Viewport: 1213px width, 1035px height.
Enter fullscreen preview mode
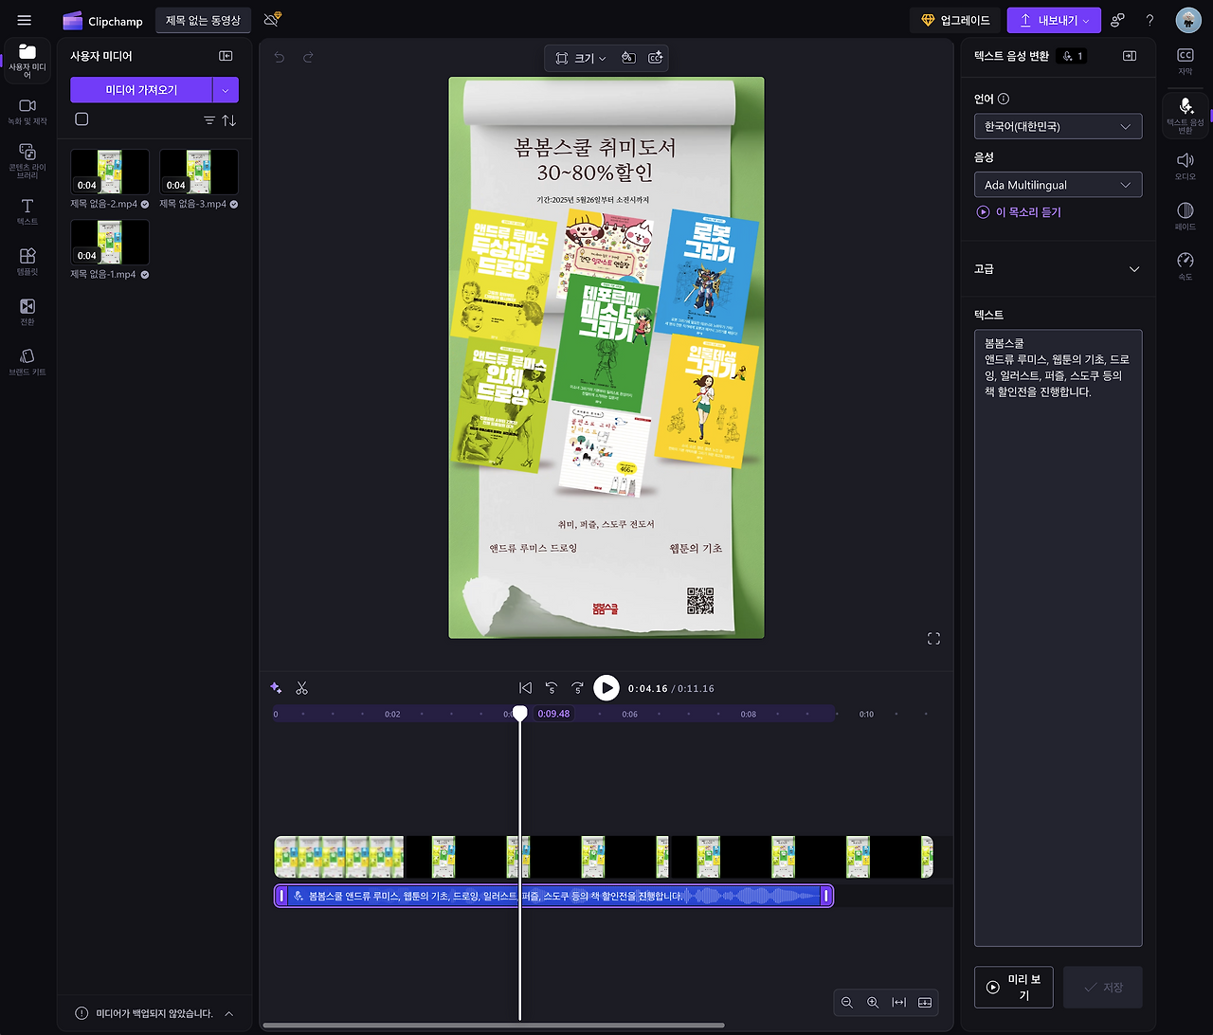933,639
